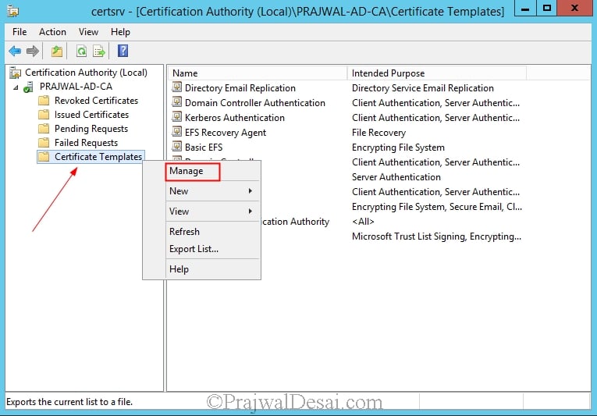This screenshot has width=597, height=416.
Task: Sort by the Intended Purpose column header
Action: (x=437, y=73)
